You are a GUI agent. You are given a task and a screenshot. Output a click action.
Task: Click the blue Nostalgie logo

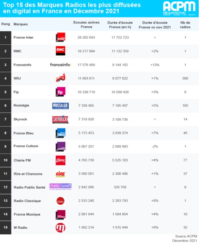click(x=60, y=106)
